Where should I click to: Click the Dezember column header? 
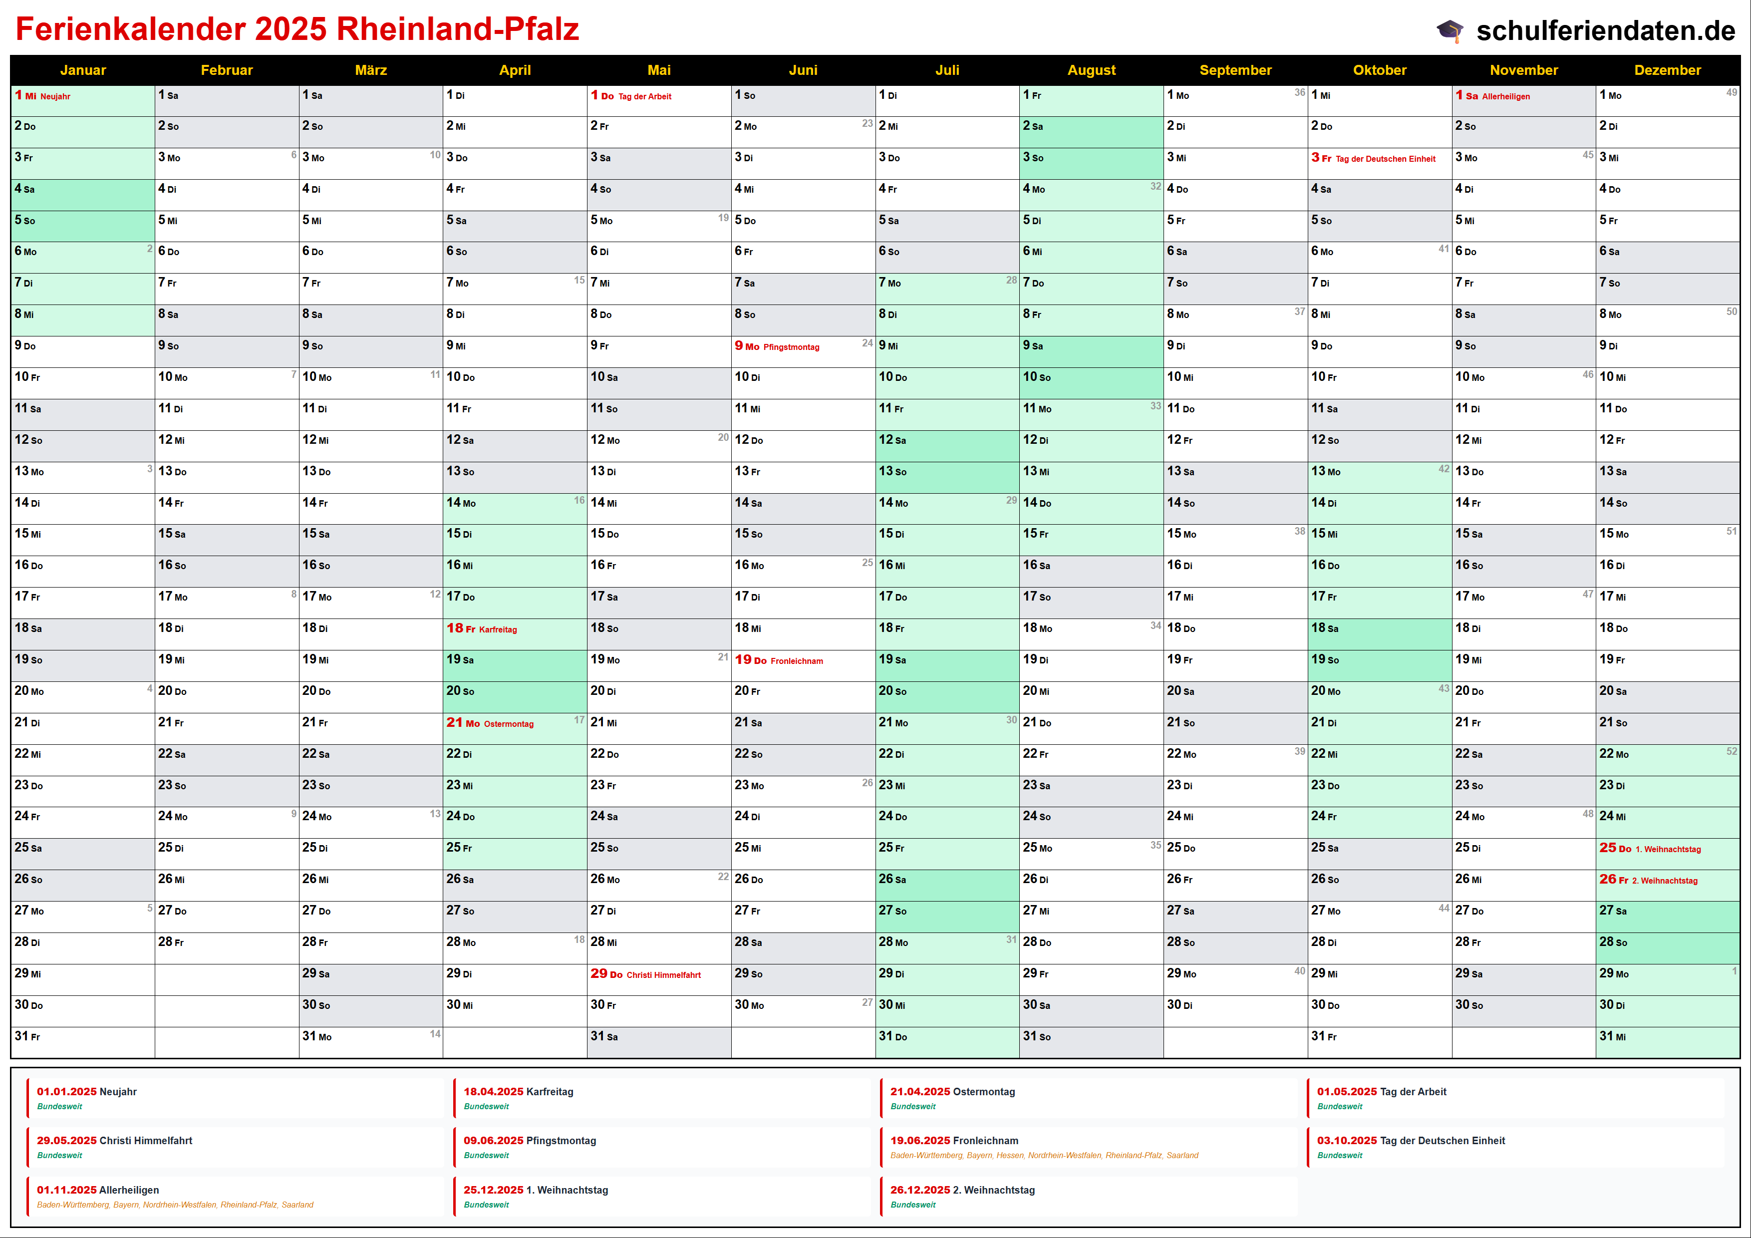click(x=1667, y=70)
